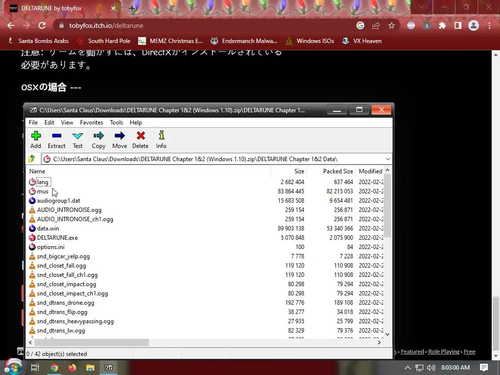The width and height of the screenshot is (500, 375).
Task: Reload the page in Chrome
Action: 42,25
